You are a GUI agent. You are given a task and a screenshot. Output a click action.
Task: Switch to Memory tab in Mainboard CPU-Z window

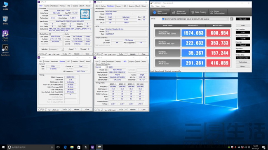(118, 6)
